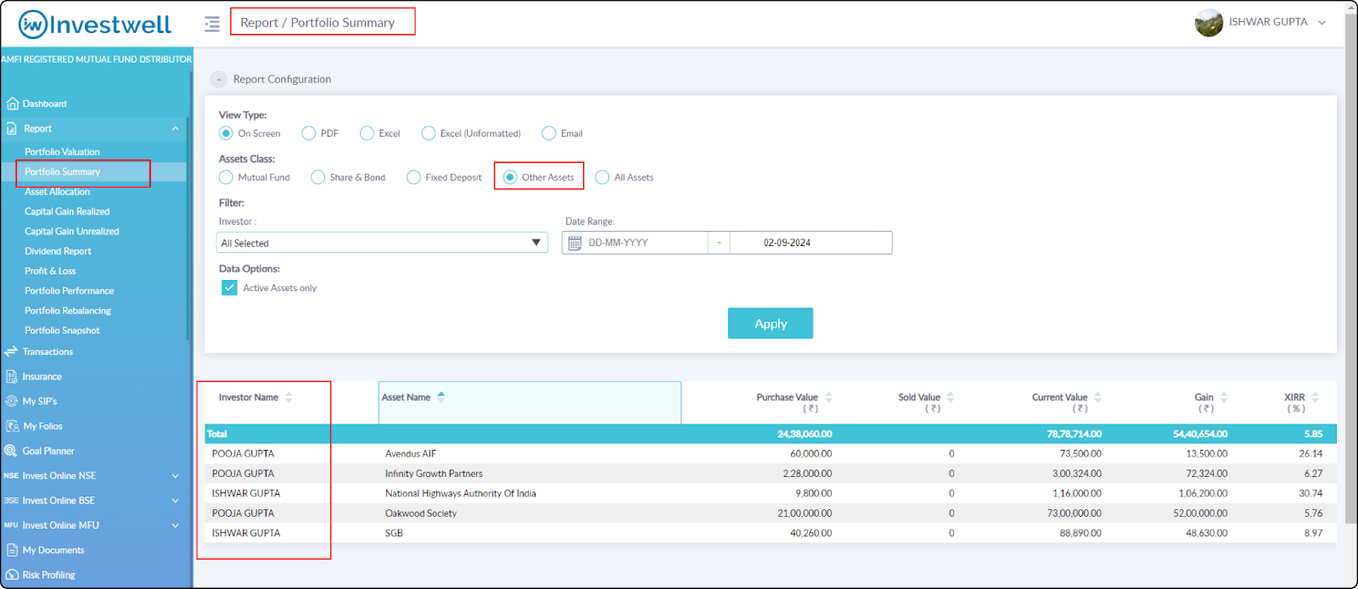Click the 02-09-2024 end date field
This screenshot has width=1358, height=589.
811,243
